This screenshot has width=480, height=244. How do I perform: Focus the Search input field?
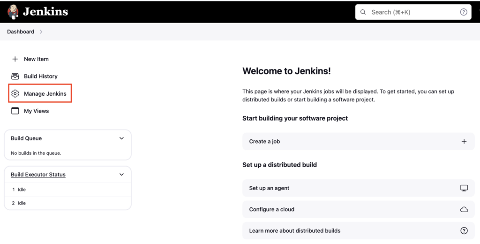click(413, 12)
